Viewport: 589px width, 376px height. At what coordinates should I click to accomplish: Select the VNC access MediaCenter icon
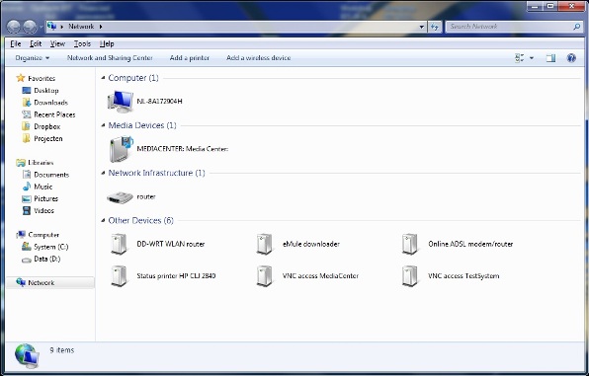coord(265,275)
